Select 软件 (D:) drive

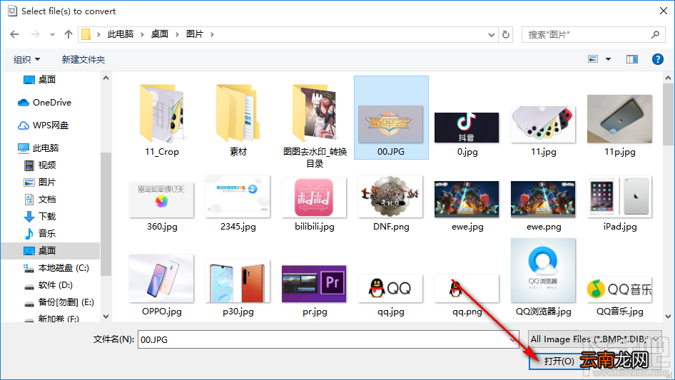[49, 285]
